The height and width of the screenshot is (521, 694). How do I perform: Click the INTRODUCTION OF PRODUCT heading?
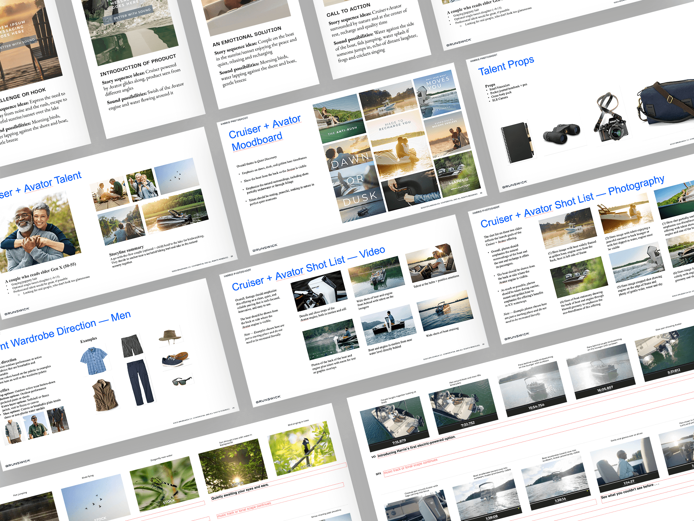(x=138, y=65)
